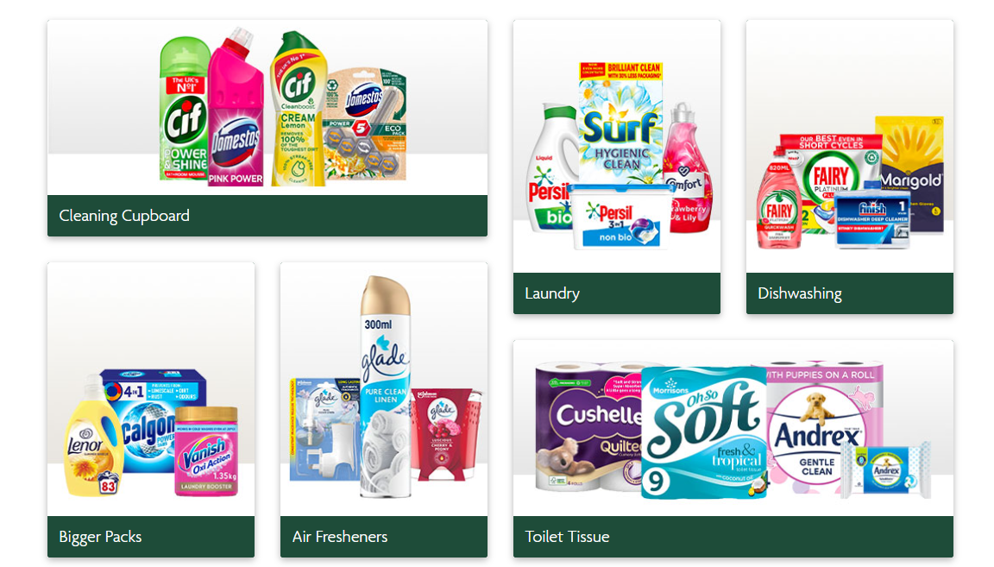Viewport: 994px width, 567px height.
Task: Select the Laundry category label
Action: click(x=552, y=293)
